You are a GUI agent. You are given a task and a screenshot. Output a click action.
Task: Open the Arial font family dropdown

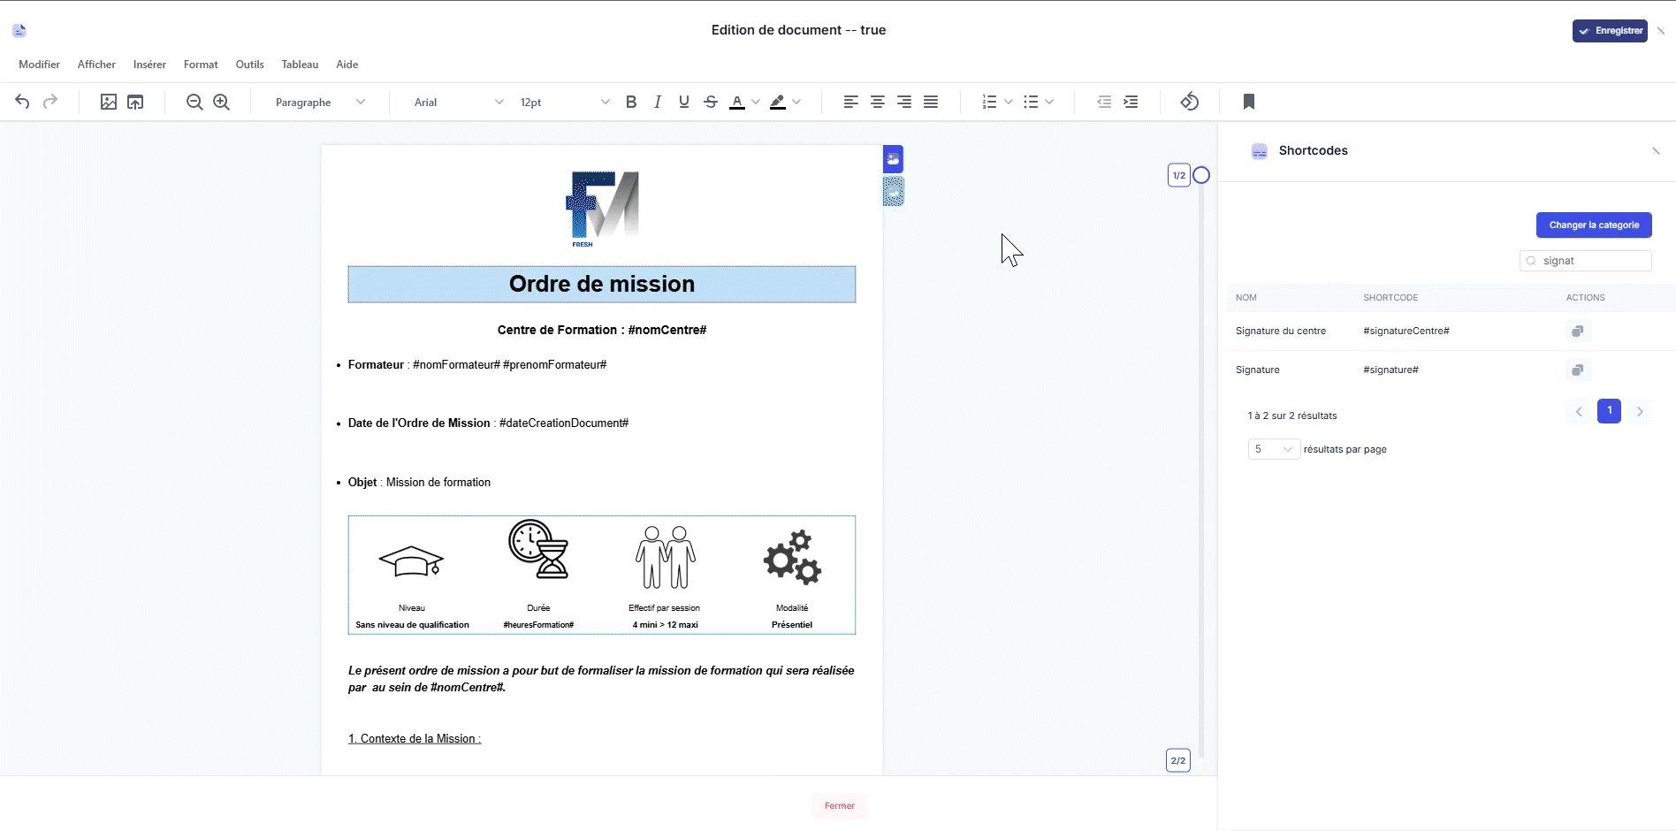point(458,103)
